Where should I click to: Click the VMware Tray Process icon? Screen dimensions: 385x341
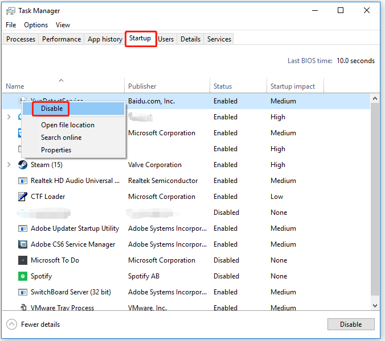[x=23, y=307]
